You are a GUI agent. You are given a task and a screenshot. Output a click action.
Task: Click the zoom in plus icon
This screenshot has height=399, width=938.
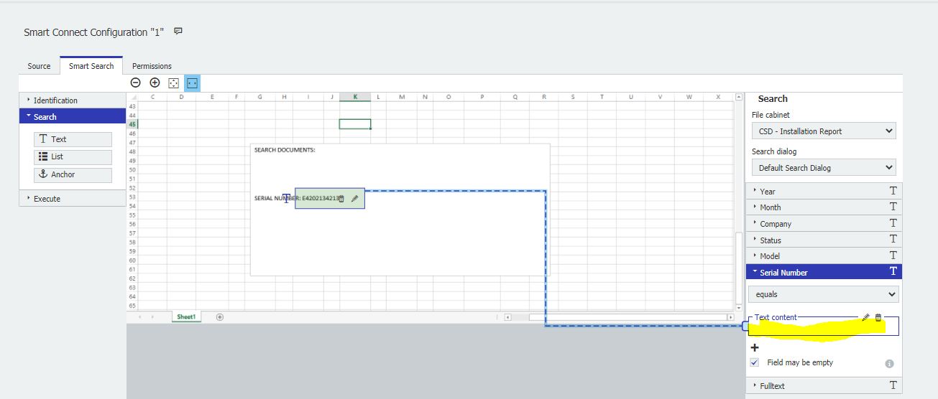coord(155,83)
